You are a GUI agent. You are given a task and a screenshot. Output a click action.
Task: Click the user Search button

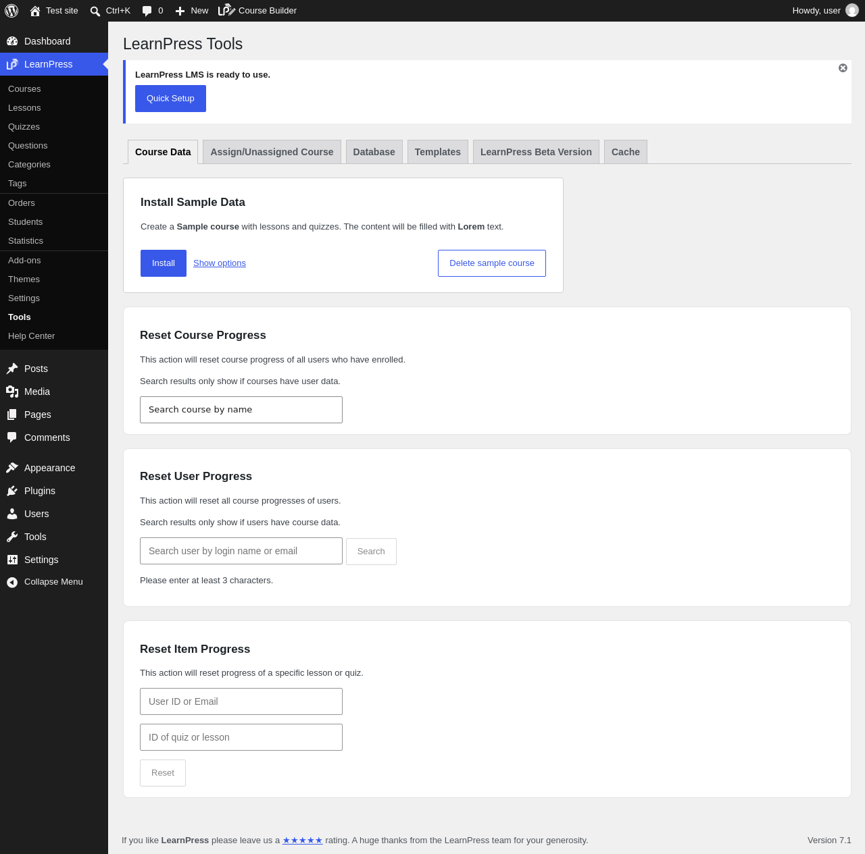pyautogui.click(x=371, y=552)
